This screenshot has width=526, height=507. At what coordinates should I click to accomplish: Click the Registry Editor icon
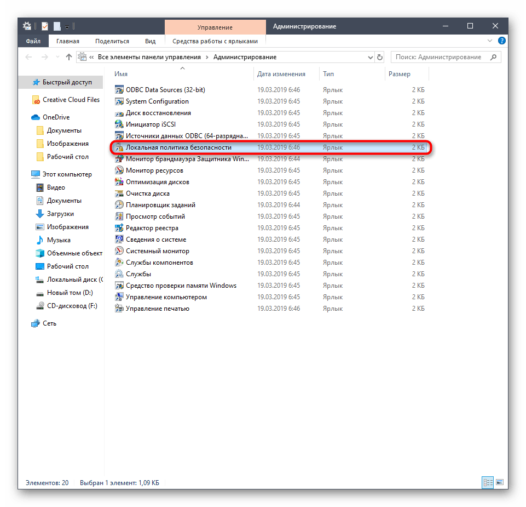click(119, 228)
